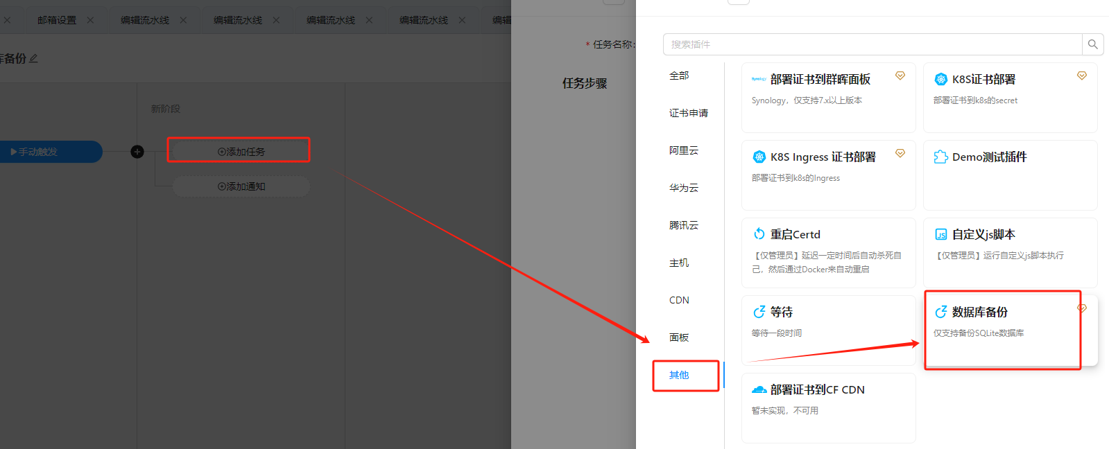
Task: Click the Synology logo icon
Action: pyautogui.click(x=759, y=79)
